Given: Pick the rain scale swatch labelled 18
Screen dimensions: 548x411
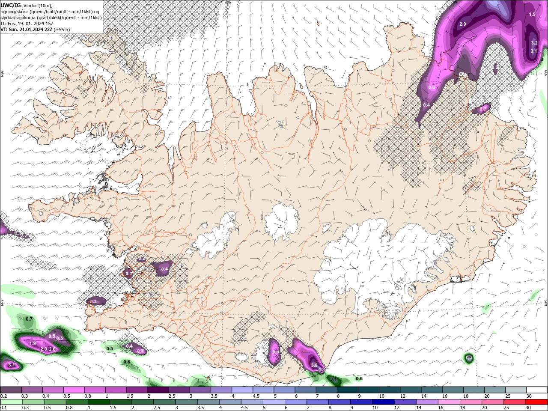Looking at the screenshot, I should click(471, 402).
